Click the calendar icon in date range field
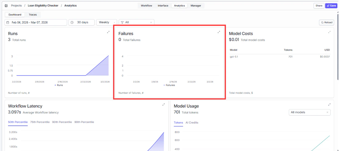This screenshot has height=151, width=339. point(8,22)
